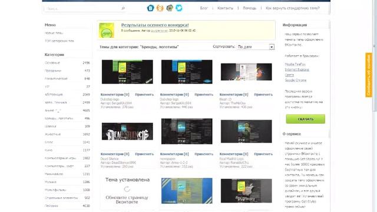Open the Apple logo theme thumbnail
Image resolution: width=377 pixels, height=212 pixels.
(x=246, y=191)
